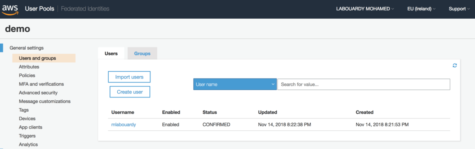Screen dimensions: 475x149
Task: Open MFA and verifications page
Action: click(41, 84)
